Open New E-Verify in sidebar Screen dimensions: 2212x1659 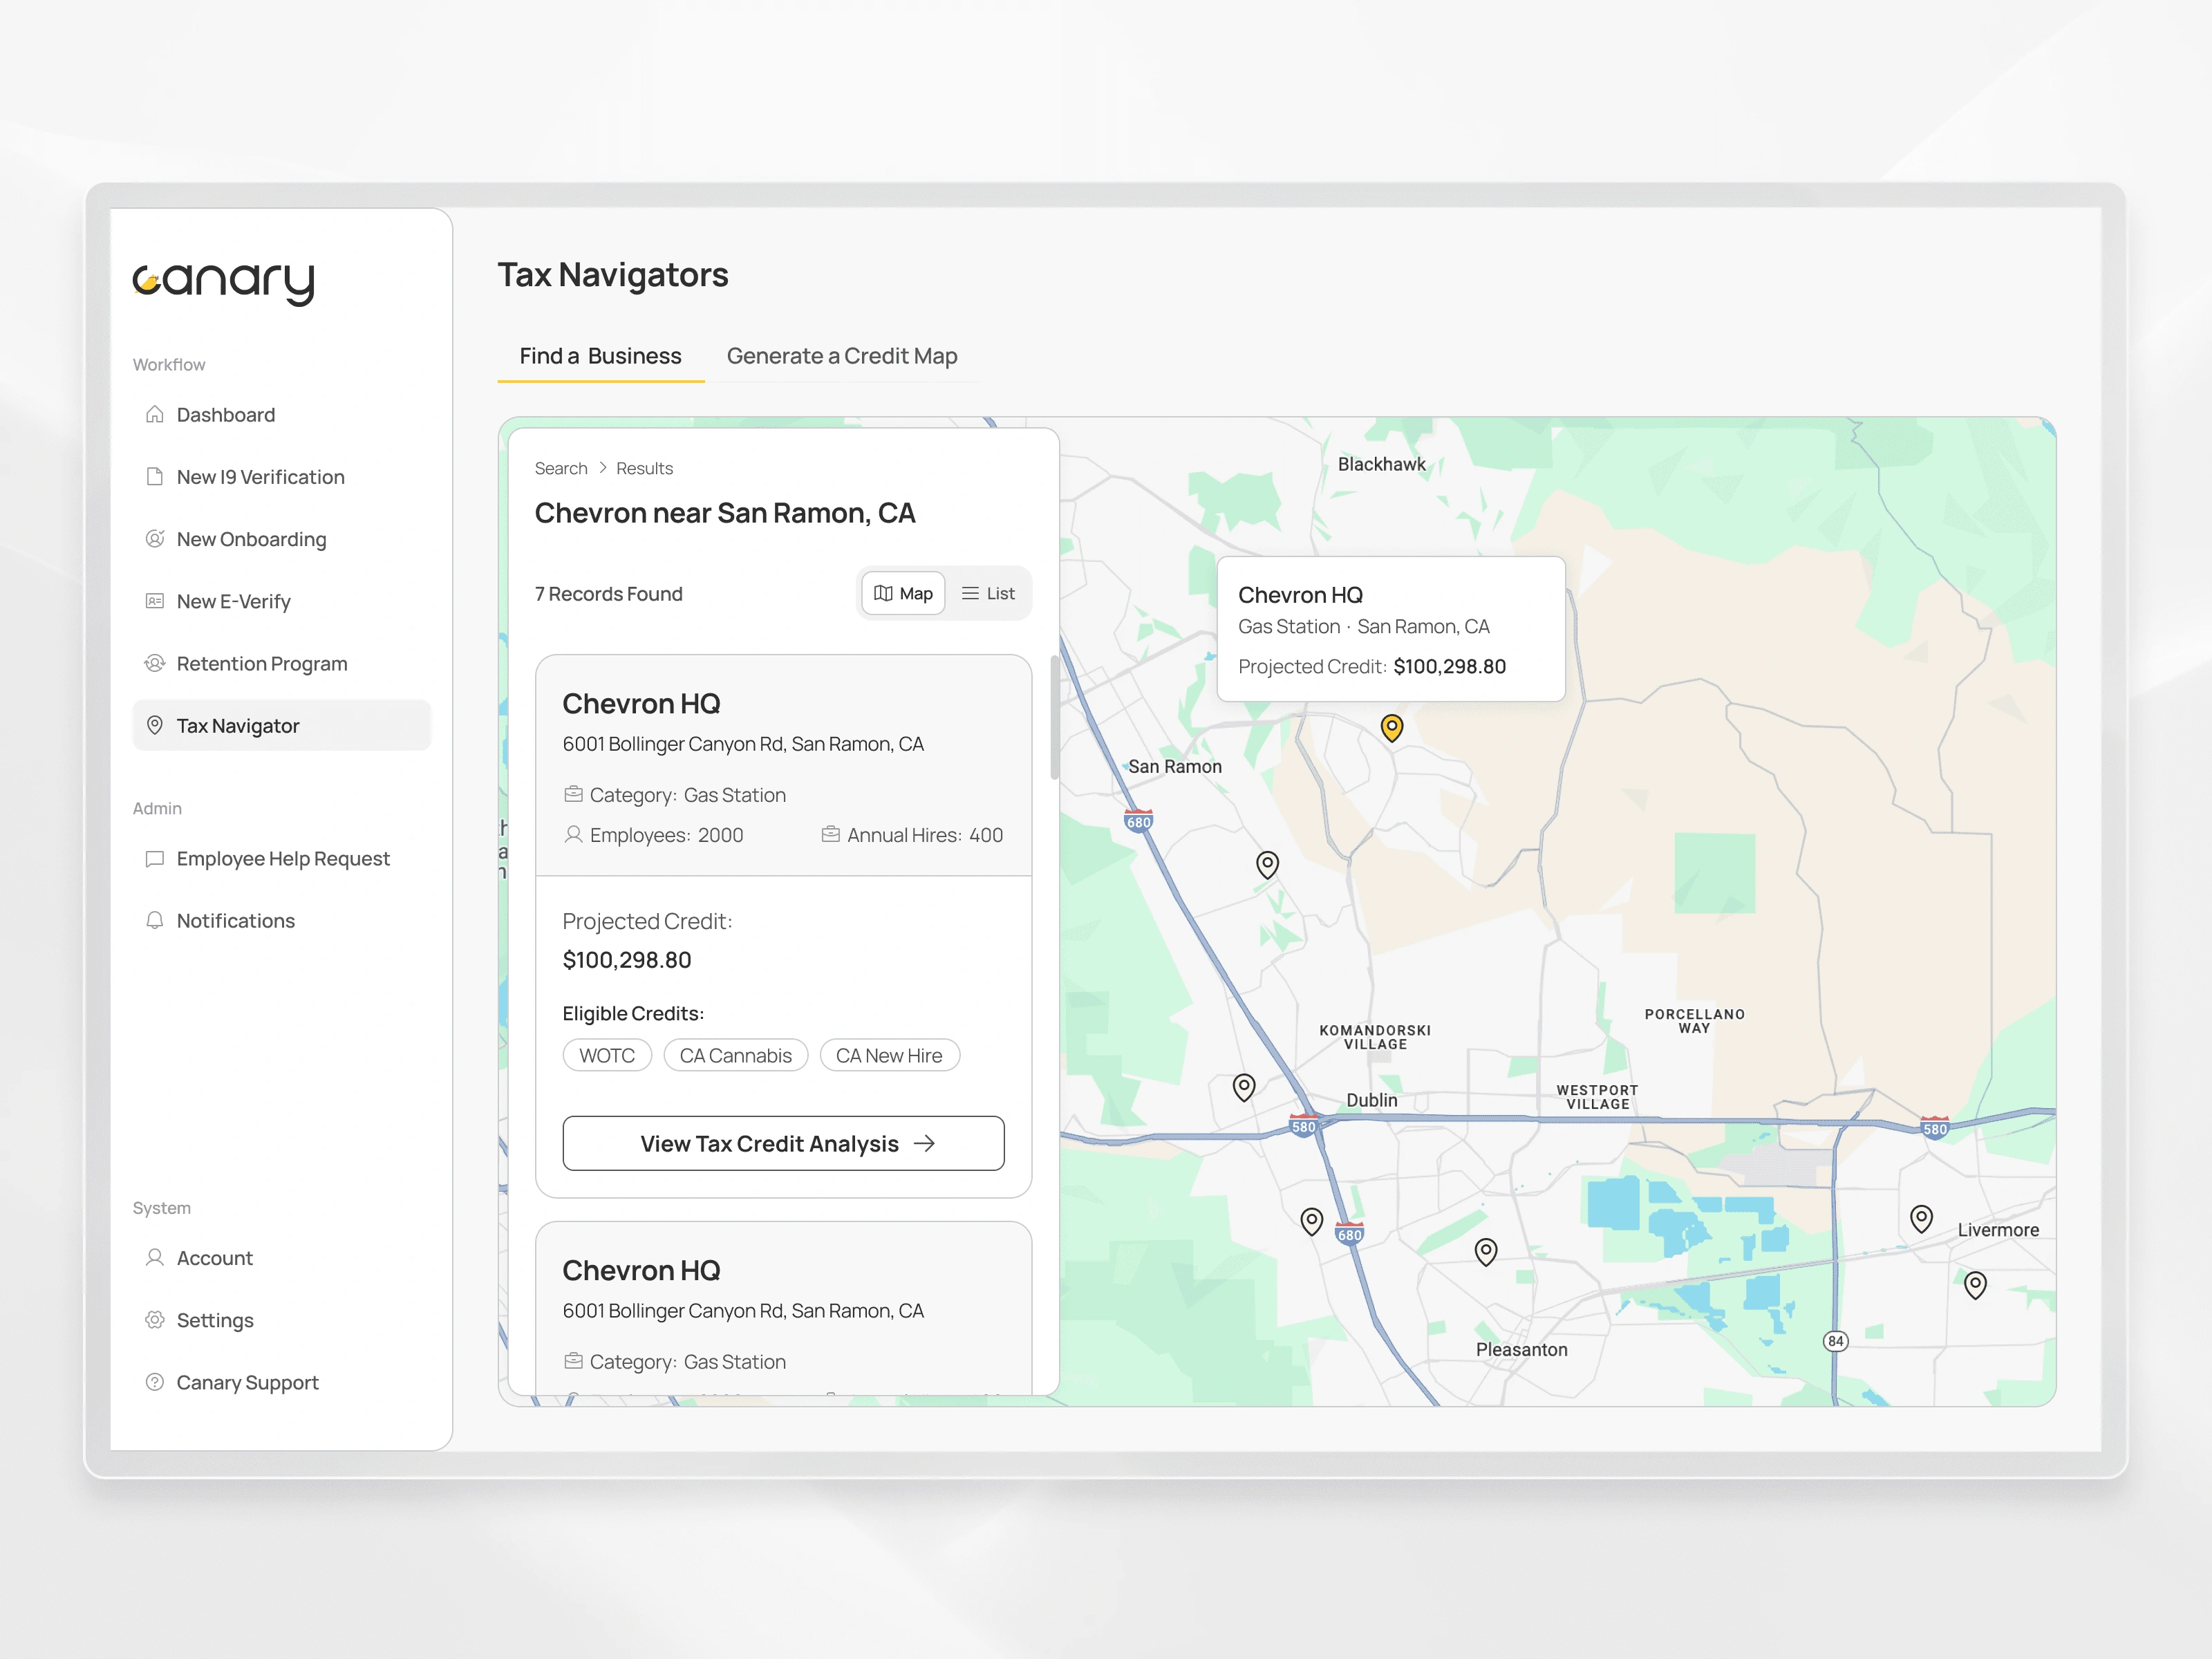(233, 601)
